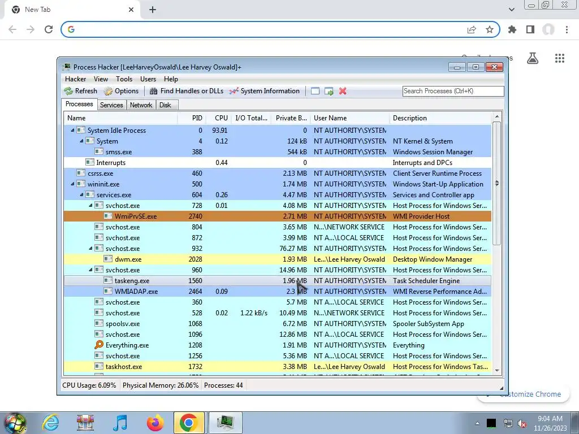Viewport: 579px width, 434px height.
Task: Click Physical Memory status entry
Action: tap(160, 385)
